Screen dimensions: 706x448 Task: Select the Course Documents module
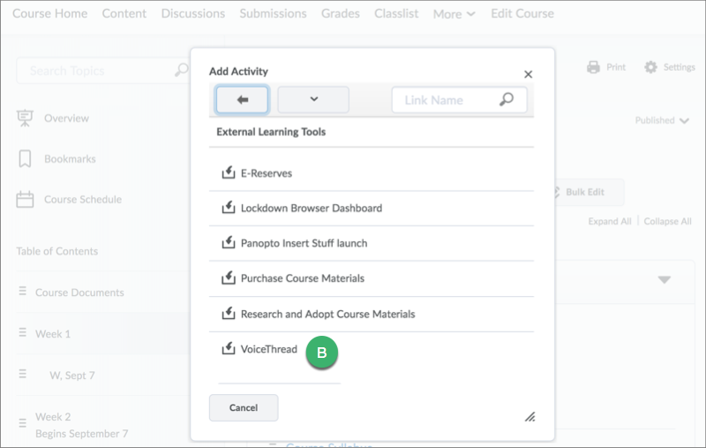pyautogui.click(x=79, y=292)
